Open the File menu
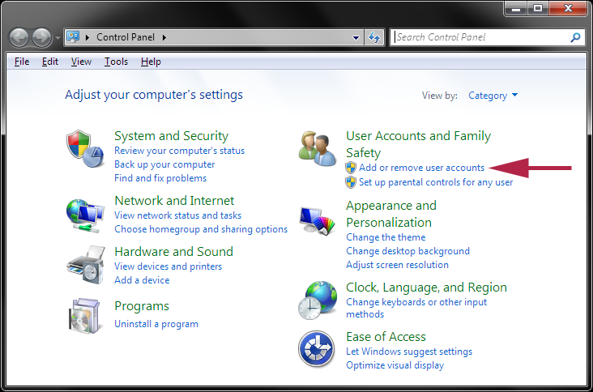This screenshot has width=593, height=392. [22, 62]
